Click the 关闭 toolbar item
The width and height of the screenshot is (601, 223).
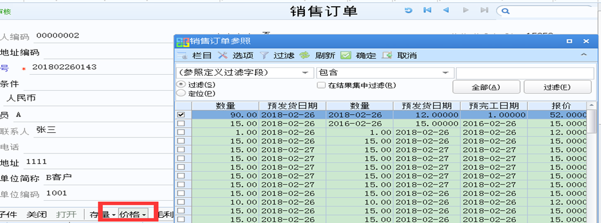pos(37,214)
